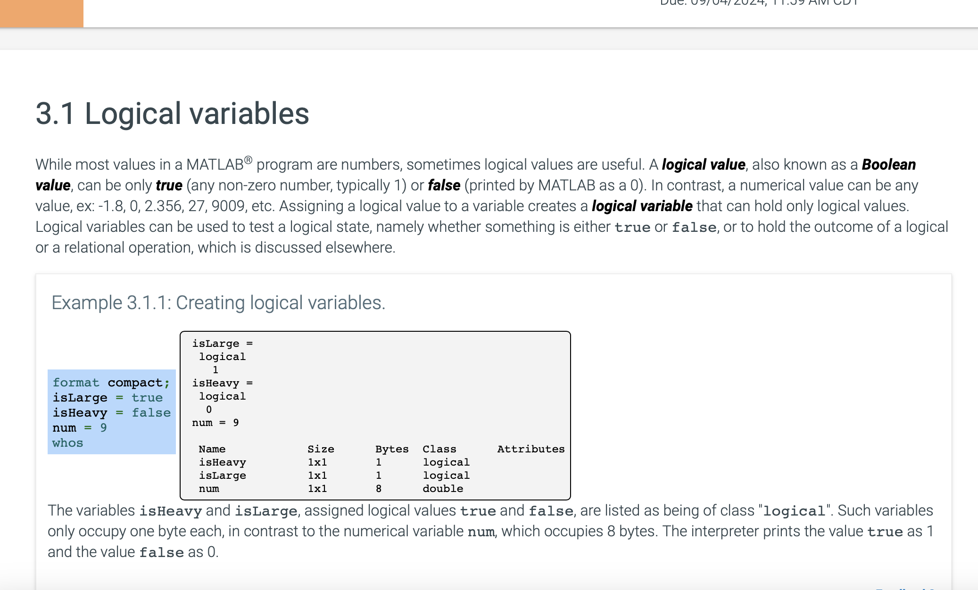The height and width of the screenshot is (590, 978).
Task: Click the highlighted code snippet 'format compact;'
Action: pos(111,383)
